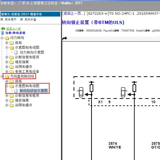
Task: Click the 雪佛兰-迈锐宝-2017-维修手册 header
Action: 30,14
